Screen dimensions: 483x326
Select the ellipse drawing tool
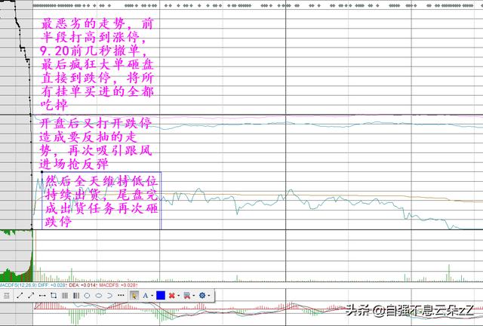point(99,295)
